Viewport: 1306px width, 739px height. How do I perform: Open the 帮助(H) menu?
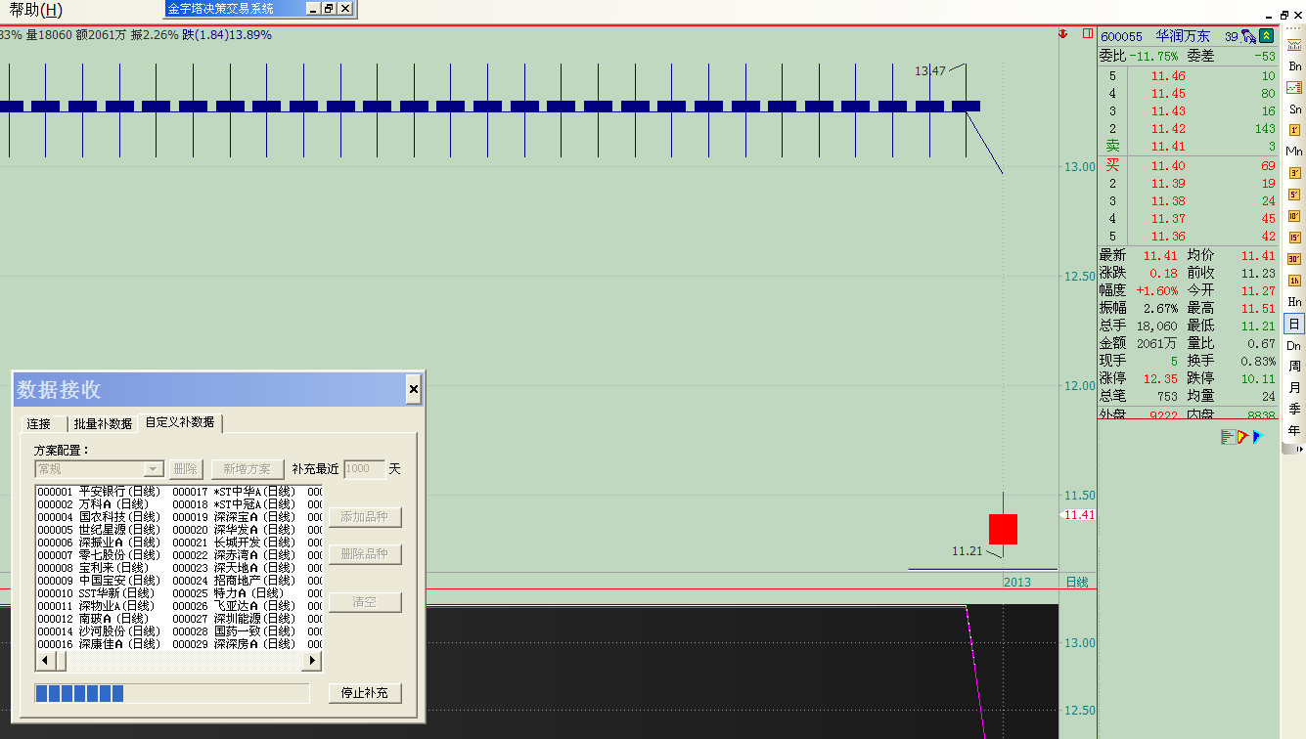[35, 10]
